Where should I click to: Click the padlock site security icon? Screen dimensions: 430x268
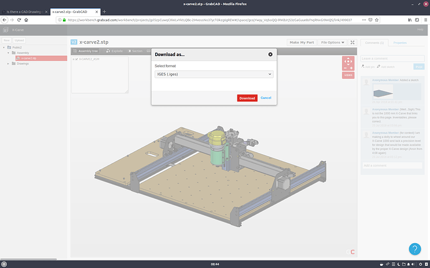click(64, 20)
